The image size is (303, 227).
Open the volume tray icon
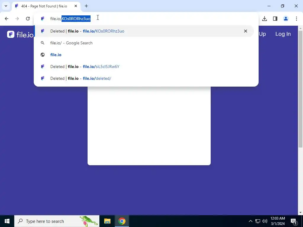pos(265,221)
